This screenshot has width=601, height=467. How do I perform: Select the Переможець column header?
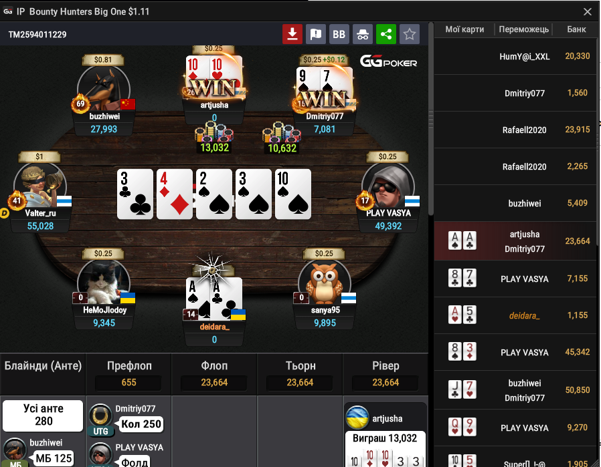[x=523, y=29]
